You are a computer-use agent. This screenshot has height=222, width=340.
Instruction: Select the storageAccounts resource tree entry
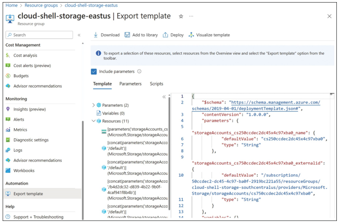click(x=137, y=132)
